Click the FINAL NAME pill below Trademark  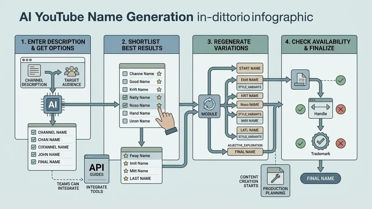pos(321,179)
